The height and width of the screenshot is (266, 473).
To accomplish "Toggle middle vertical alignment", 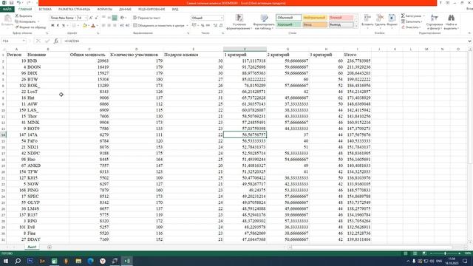I will 109,18.
